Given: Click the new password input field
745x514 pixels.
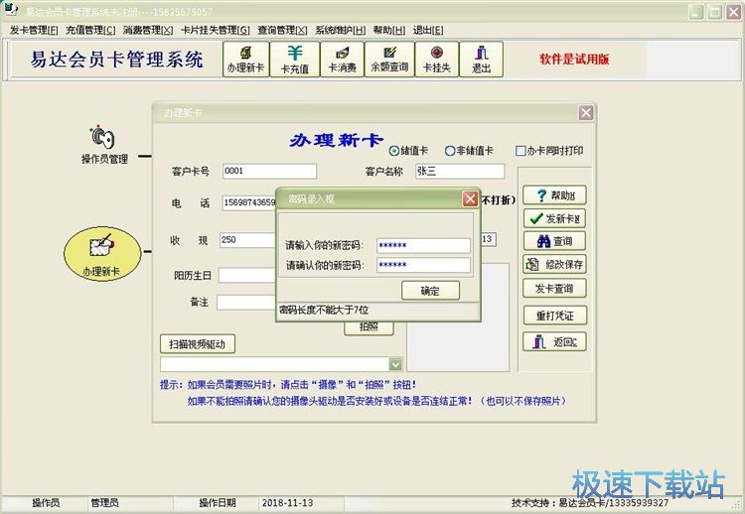Looking at the screenshot, I should [x=423, y=245].
